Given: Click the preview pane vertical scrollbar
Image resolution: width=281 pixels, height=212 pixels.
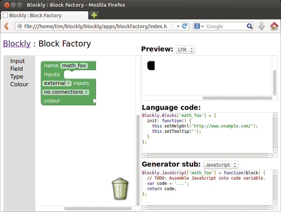Looking at the screenshot, I should tap(274, 83).
